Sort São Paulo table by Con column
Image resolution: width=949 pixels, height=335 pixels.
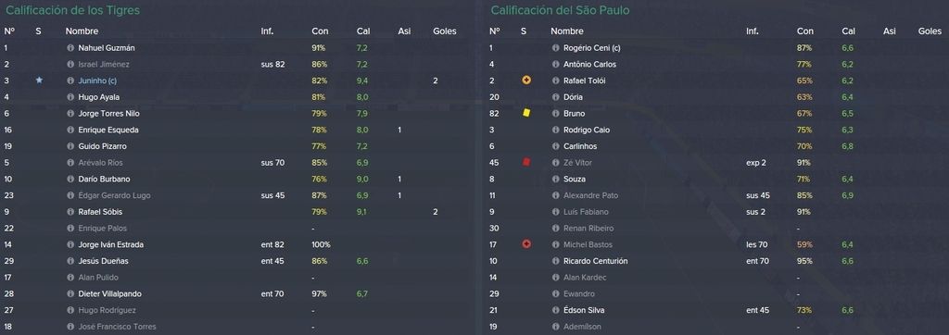pyautogui.click(x=805, y=31)
